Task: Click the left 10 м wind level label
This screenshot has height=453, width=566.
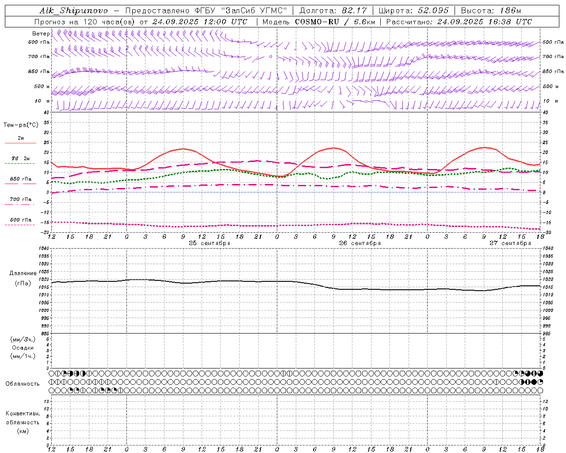Action: click(x=42, y=101)
